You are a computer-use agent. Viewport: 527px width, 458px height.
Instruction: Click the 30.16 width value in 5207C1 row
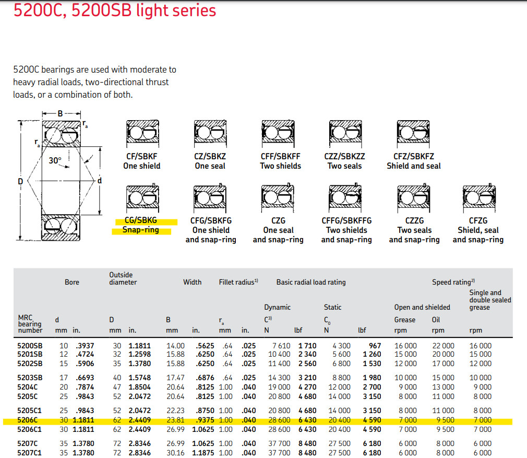coord(175,453)
